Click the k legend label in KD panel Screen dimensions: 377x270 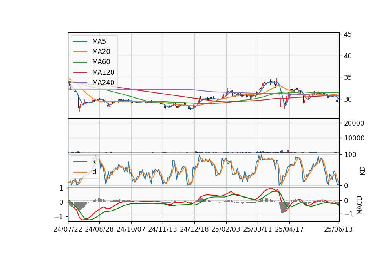[94, 162]
